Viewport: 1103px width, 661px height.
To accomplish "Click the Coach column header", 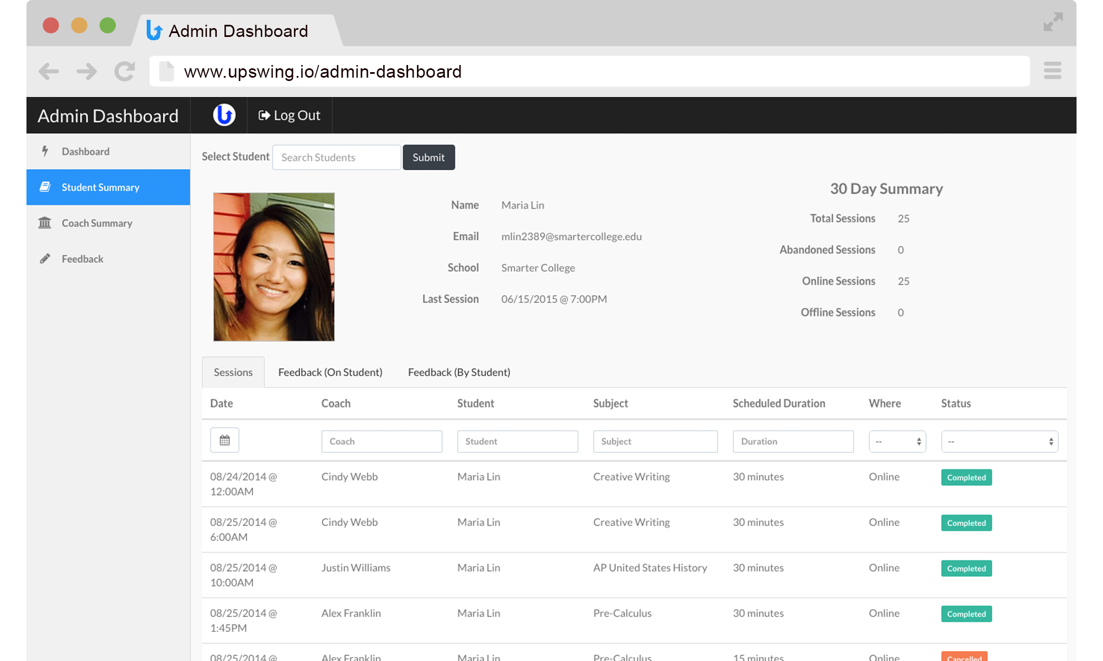I will click(336, 403).
